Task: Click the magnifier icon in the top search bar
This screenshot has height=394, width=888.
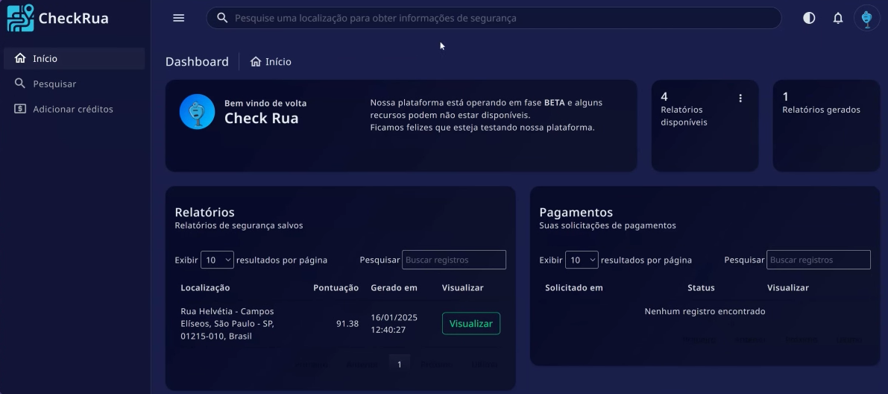Action: (223, 18)
